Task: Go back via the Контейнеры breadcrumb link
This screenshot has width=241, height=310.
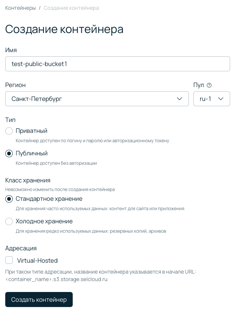Action: click(x=20, y=8)
